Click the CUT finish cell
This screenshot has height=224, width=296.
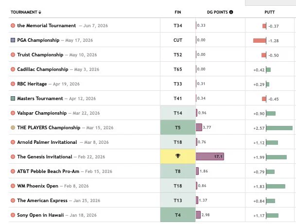click(178, 40)
